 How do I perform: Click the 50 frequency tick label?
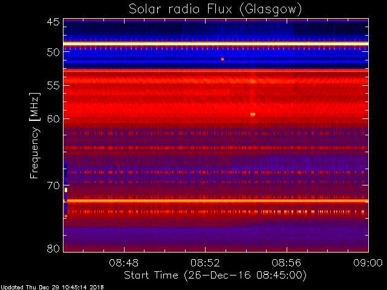53,52
